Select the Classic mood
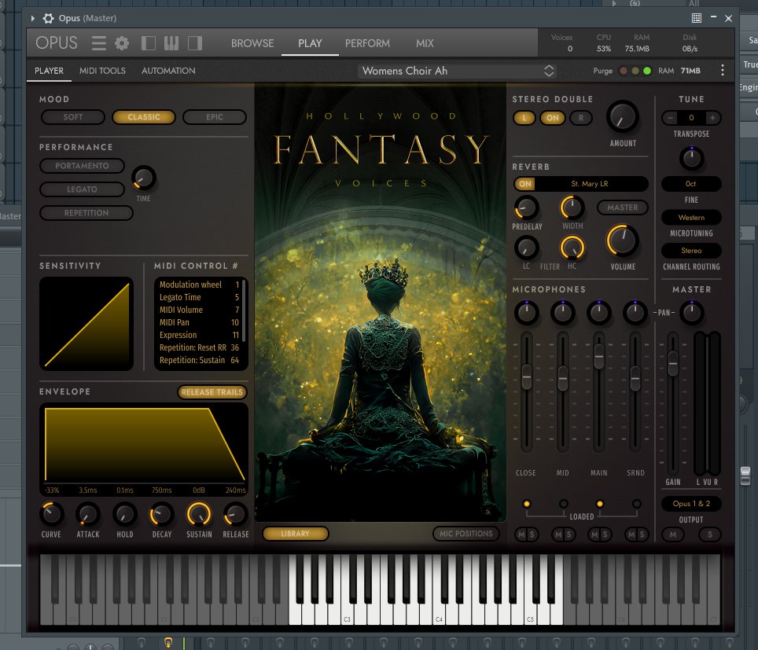 coord(144,117)
